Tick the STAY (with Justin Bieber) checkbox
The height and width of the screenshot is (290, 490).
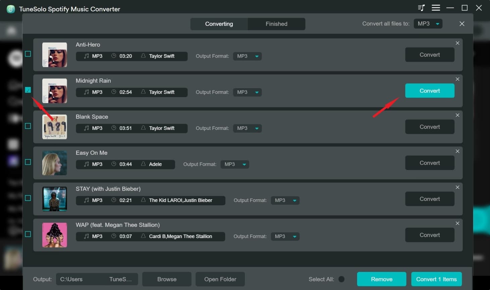coord(28,198)
